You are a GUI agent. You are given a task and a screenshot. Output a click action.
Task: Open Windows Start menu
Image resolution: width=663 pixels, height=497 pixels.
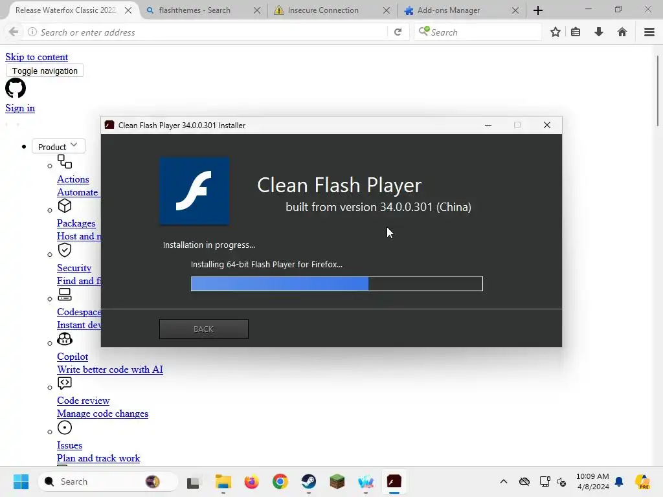coord(21,481)
